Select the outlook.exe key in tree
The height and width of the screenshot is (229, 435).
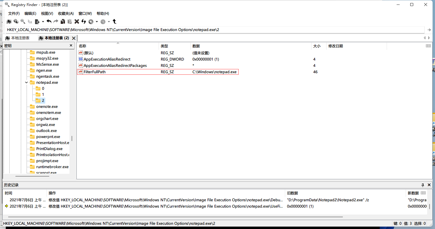pos(46,131)
